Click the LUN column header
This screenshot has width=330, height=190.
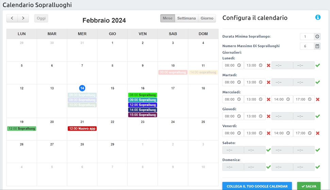pos(22,34)
